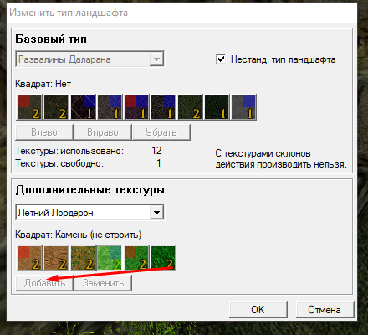The width and height of the screenshot is (368, 335).
Task: Select dark thick grass additional tile
Action: (x=163, y=258)
